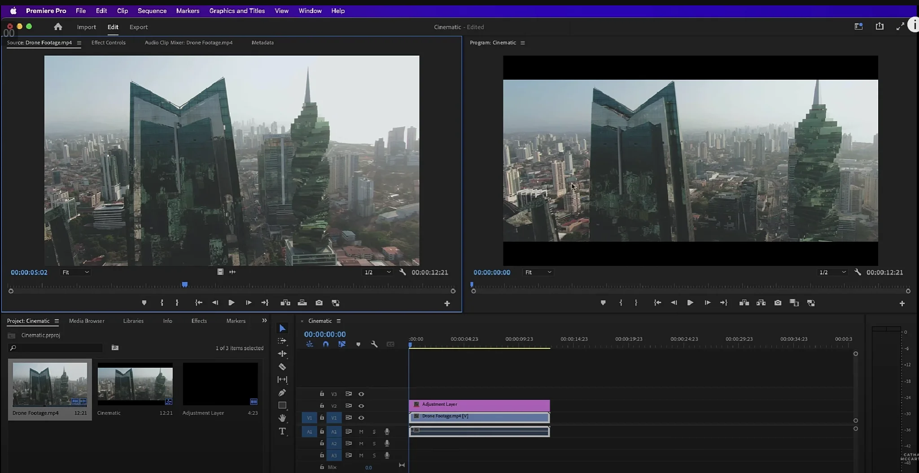Select the Adjustment Layer clip in timeline
The height and width of the screenshot is (473, 919).
pyautogui.click(x=479, y=404)
